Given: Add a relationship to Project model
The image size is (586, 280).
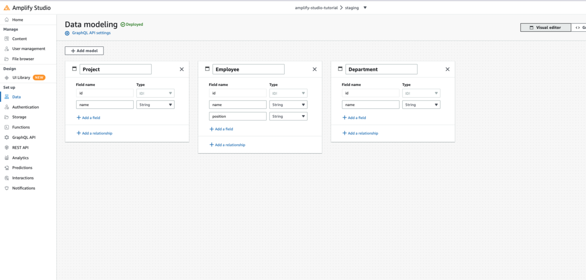Looking at the screenshot, I should click(94, 133).
